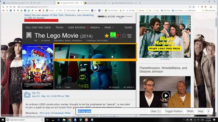Open the Facebook bookmark icon
Screen dimensions: 218x122
(x=25, y=11)
